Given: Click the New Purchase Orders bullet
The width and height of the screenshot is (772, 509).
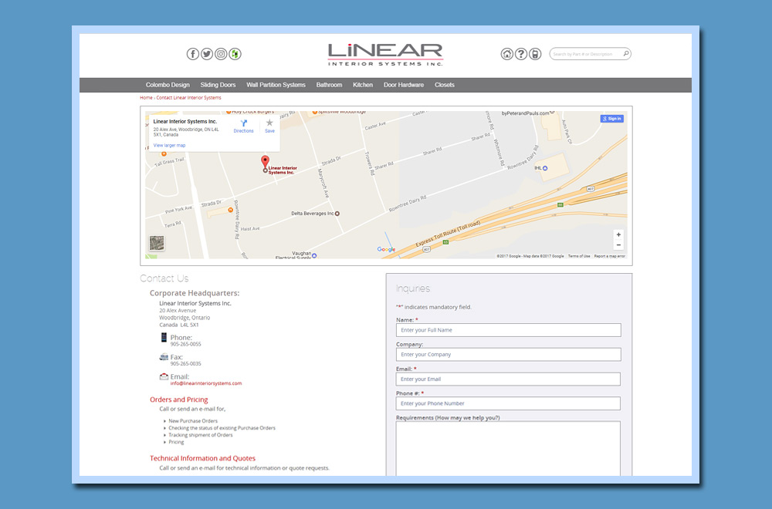Looking at the screenshot, I should pyautogui.click(x=193, y=421).
